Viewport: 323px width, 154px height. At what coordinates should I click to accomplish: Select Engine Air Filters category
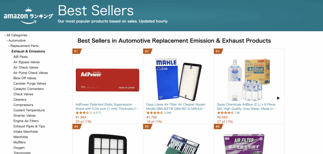[x=26, y=121]
